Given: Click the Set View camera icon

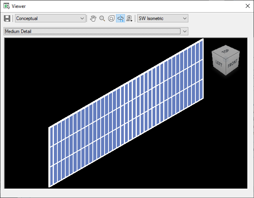Looking at the screenshot, I should pyautogui.click(x=129, y=18).
